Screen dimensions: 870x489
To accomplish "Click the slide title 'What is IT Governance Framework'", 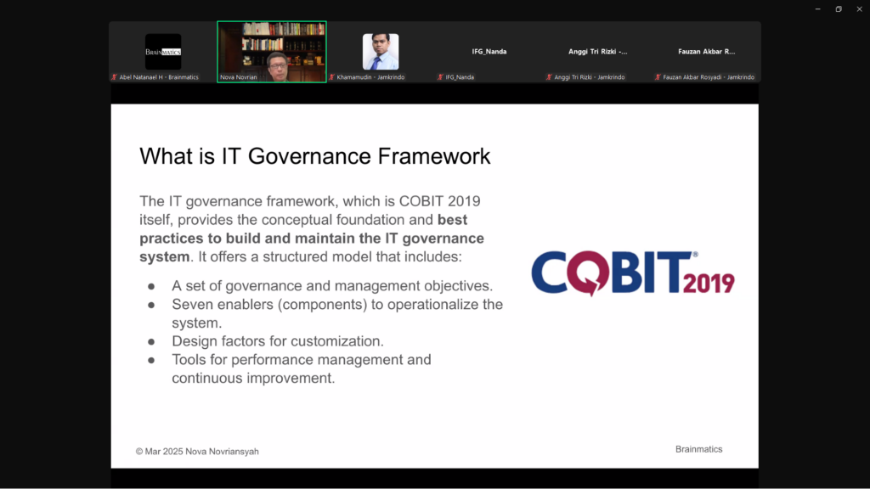I will [314, 156].
